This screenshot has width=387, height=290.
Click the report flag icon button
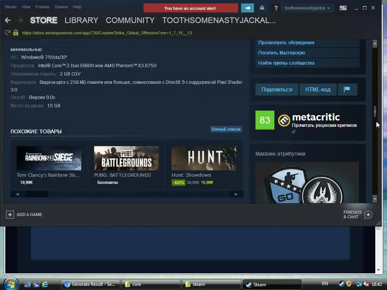347,89
